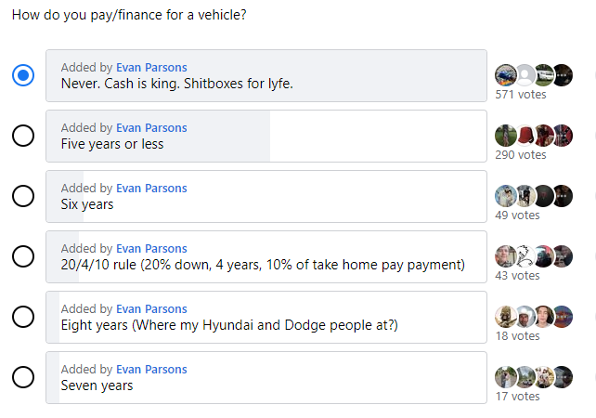Show who cast the '49 votes'
This screenshot has width=596, height=418.
point(517,216)
